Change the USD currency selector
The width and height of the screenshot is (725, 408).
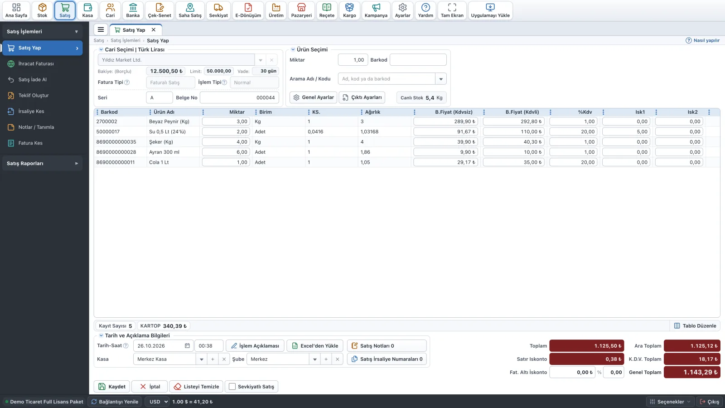157,402
